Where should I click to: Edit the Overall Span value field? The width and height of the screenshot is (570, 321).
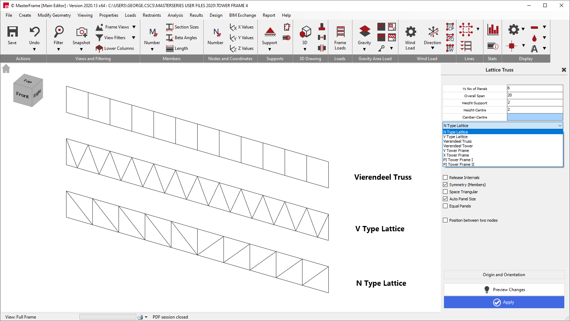(x=534, y=95)
